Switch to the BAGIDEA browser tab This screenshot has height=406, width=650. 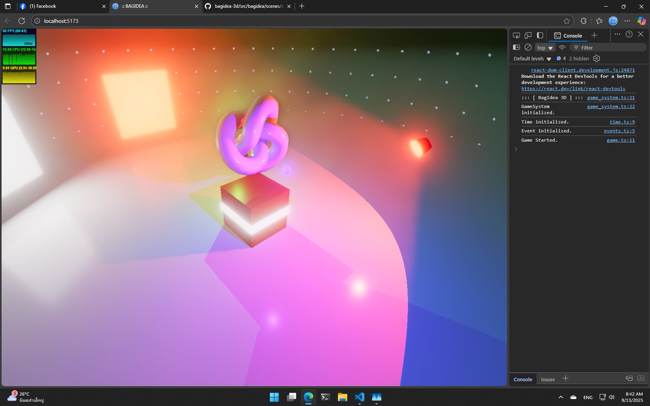pos(156,6)
